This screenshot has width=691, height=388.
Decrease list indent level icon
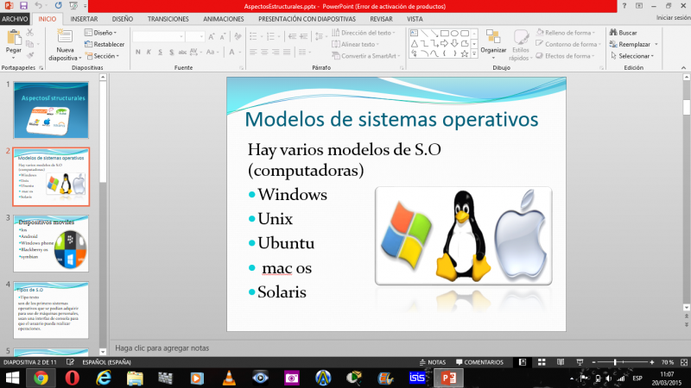[292, 36]
